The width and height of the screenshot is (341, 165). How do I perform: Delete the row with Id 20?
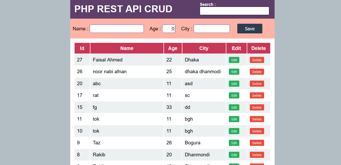coord(257,84)
